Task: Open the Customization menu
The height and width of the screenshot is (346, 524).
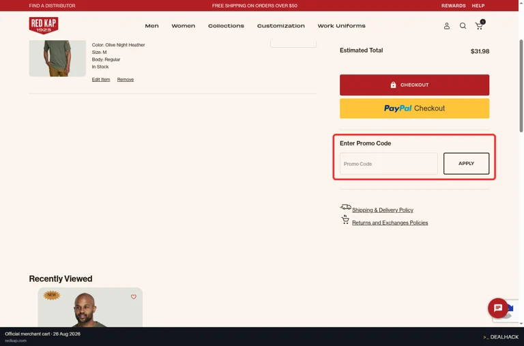Action: click(280, 26)
